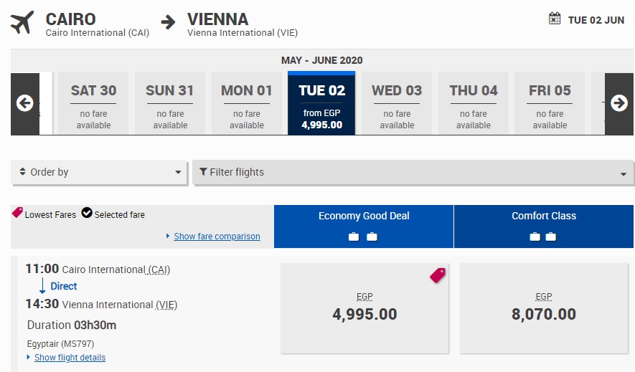Open the Order by dropdown
This screenshot has height=372, width=635.
[x=100, y=172]
